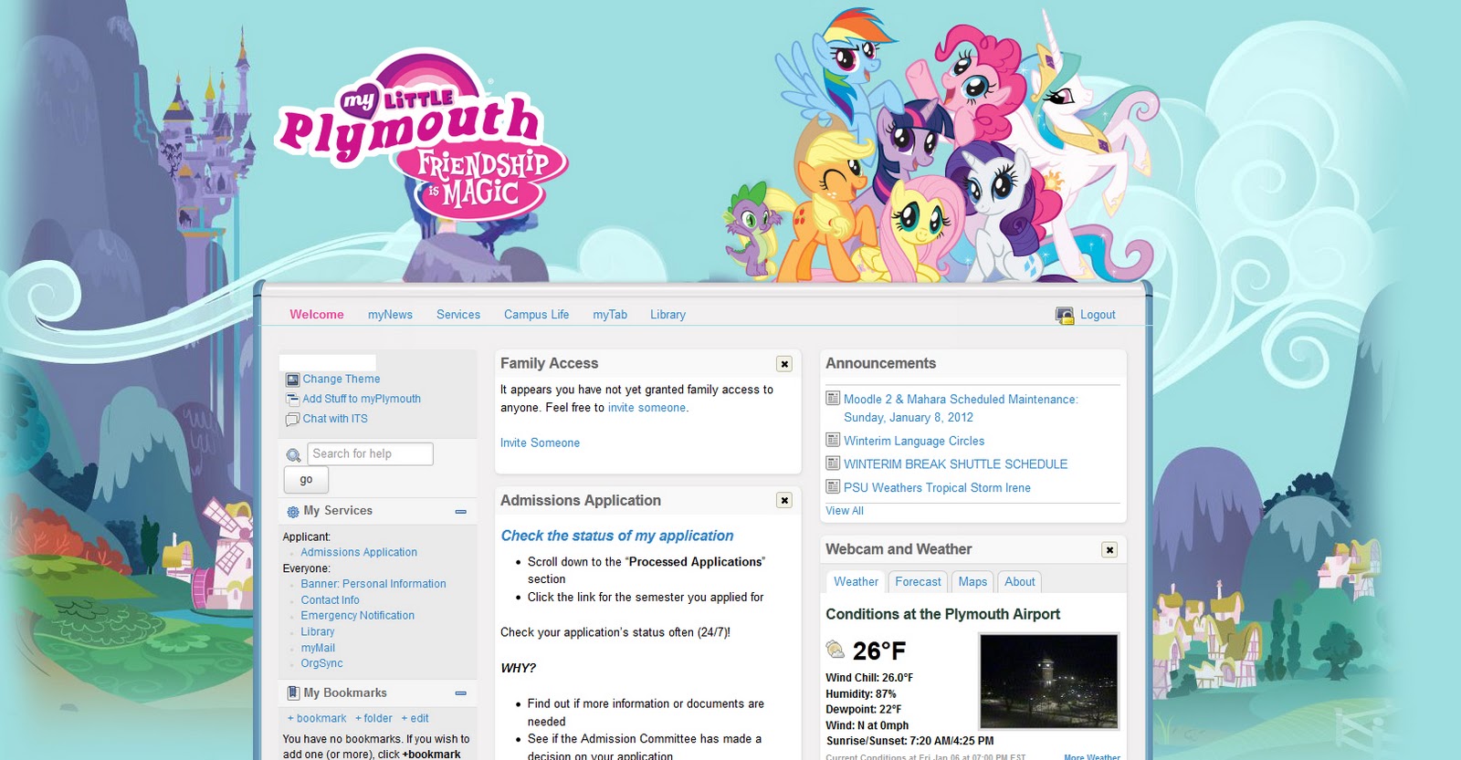Click the Change Theme link
Image resolution: width=1461 pixels, height=760 pixels.
pos(342,380)
